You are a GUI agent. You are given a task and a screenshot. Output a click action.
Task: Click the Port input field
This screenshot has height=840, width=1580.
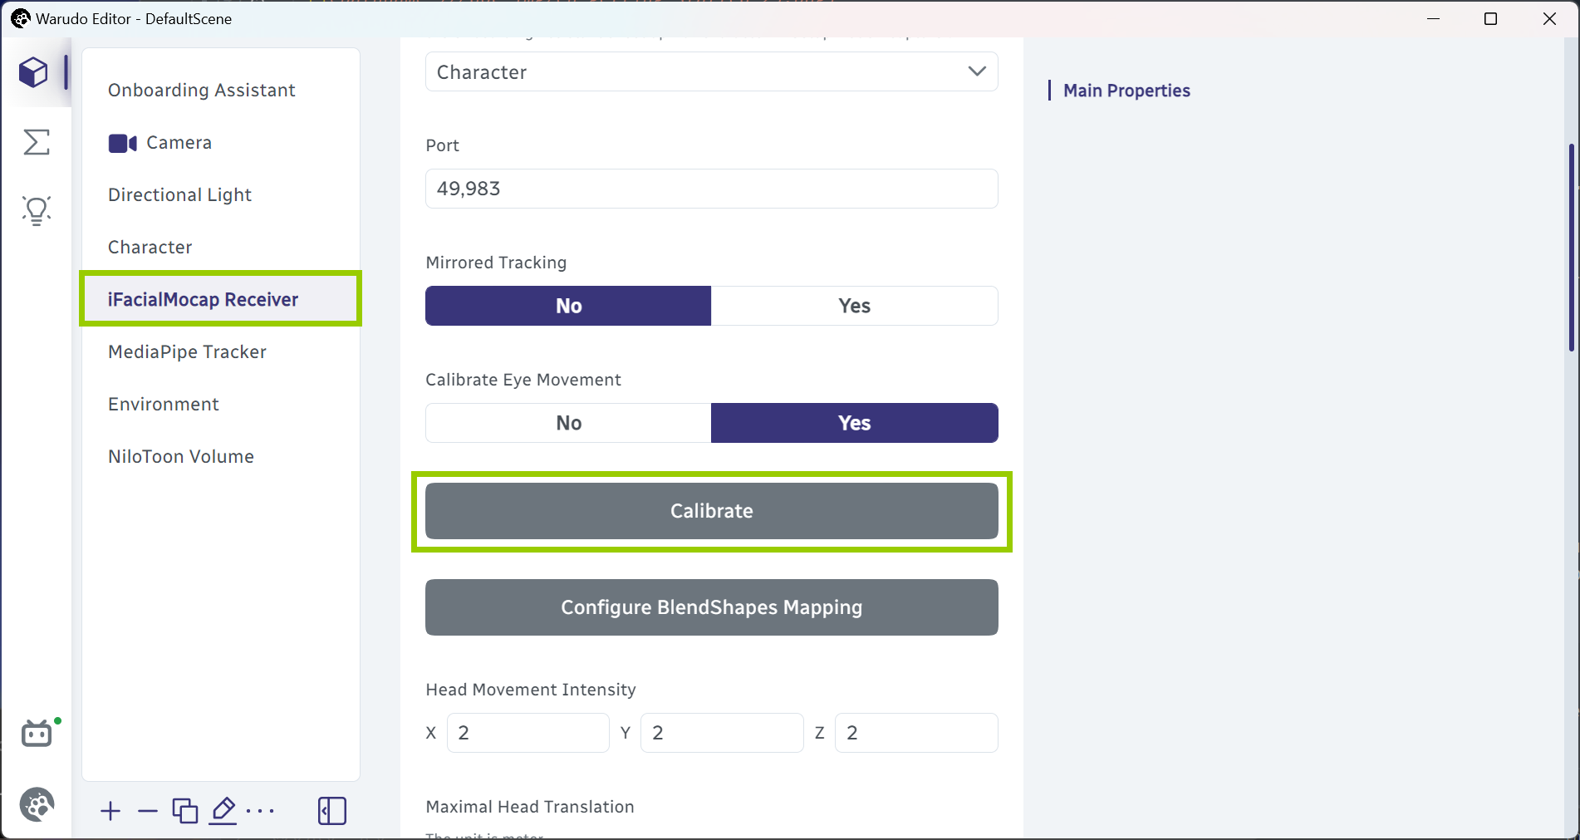click(x=712, y=189)
